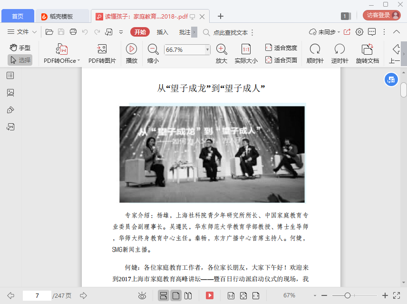The image size is (407, 304).
Task: Adjust the zoom slider handle
Action: click(347, 295)
